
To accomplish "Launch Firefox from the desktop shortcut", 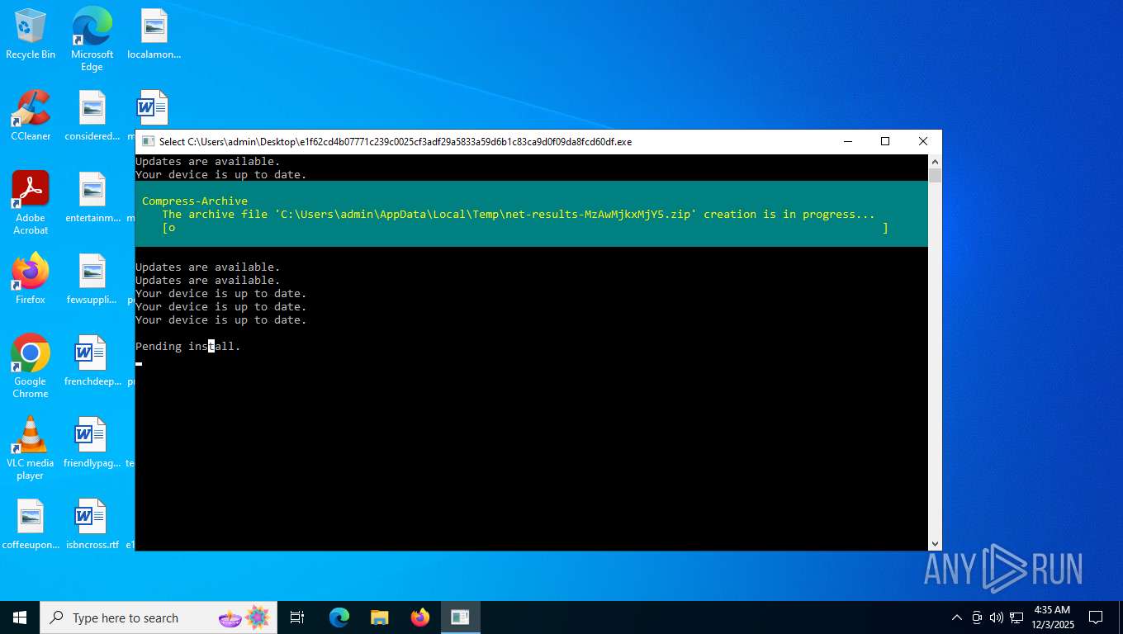I will tap(31, 280).
